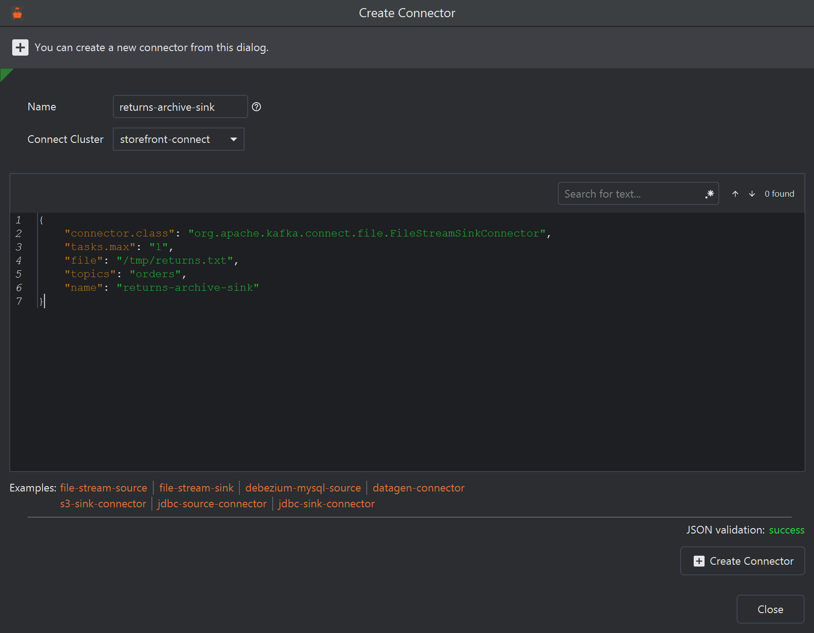Load the file-stream-source example
Viewport: 814px width, 633px height.
[x=104, y=488]
